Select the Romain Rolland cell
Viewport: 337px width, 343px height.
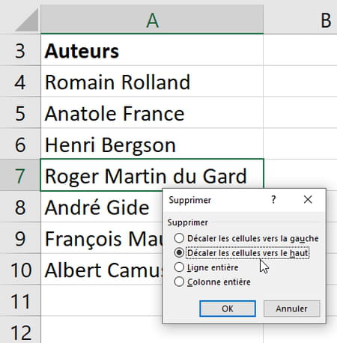coord(152,82)
